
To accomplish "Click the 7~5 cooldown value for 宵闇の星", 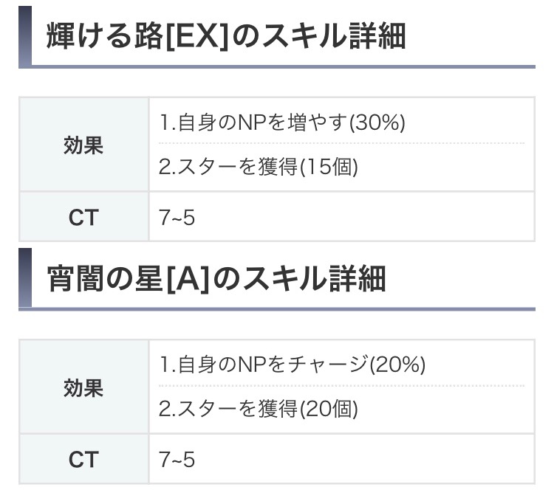I will (177, 459).
